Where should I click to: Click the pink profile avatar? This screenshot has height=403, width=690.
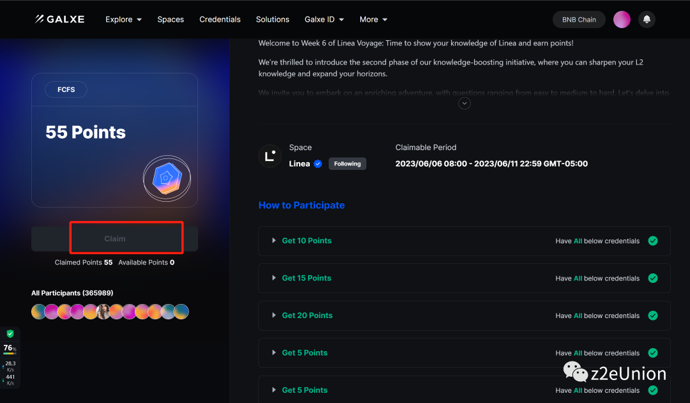click(x=622, y=20)
